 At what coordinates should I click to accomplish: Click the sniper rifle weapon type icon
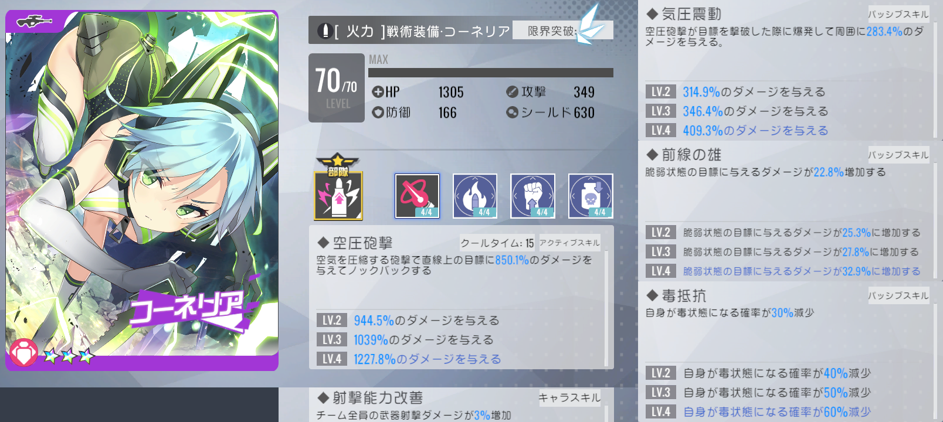35,22
